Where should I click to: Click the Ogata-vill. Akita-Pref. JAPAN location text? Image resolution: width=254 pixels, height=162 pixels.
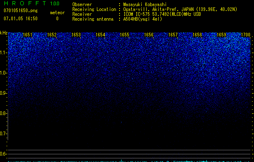180,9
